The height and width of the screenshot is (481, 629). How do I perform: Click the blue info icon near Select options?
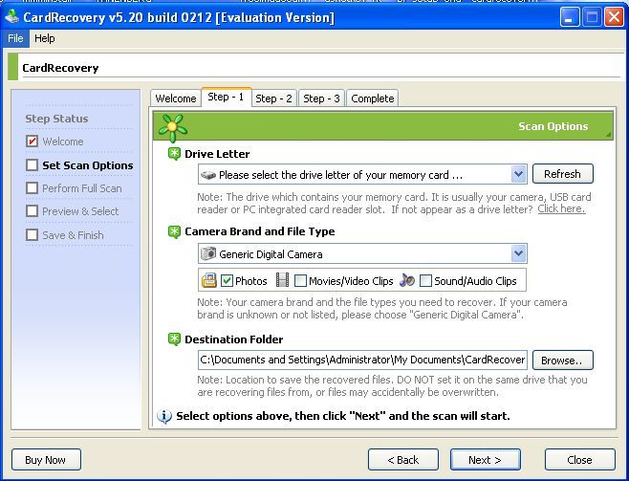click(x=164, y=416)
